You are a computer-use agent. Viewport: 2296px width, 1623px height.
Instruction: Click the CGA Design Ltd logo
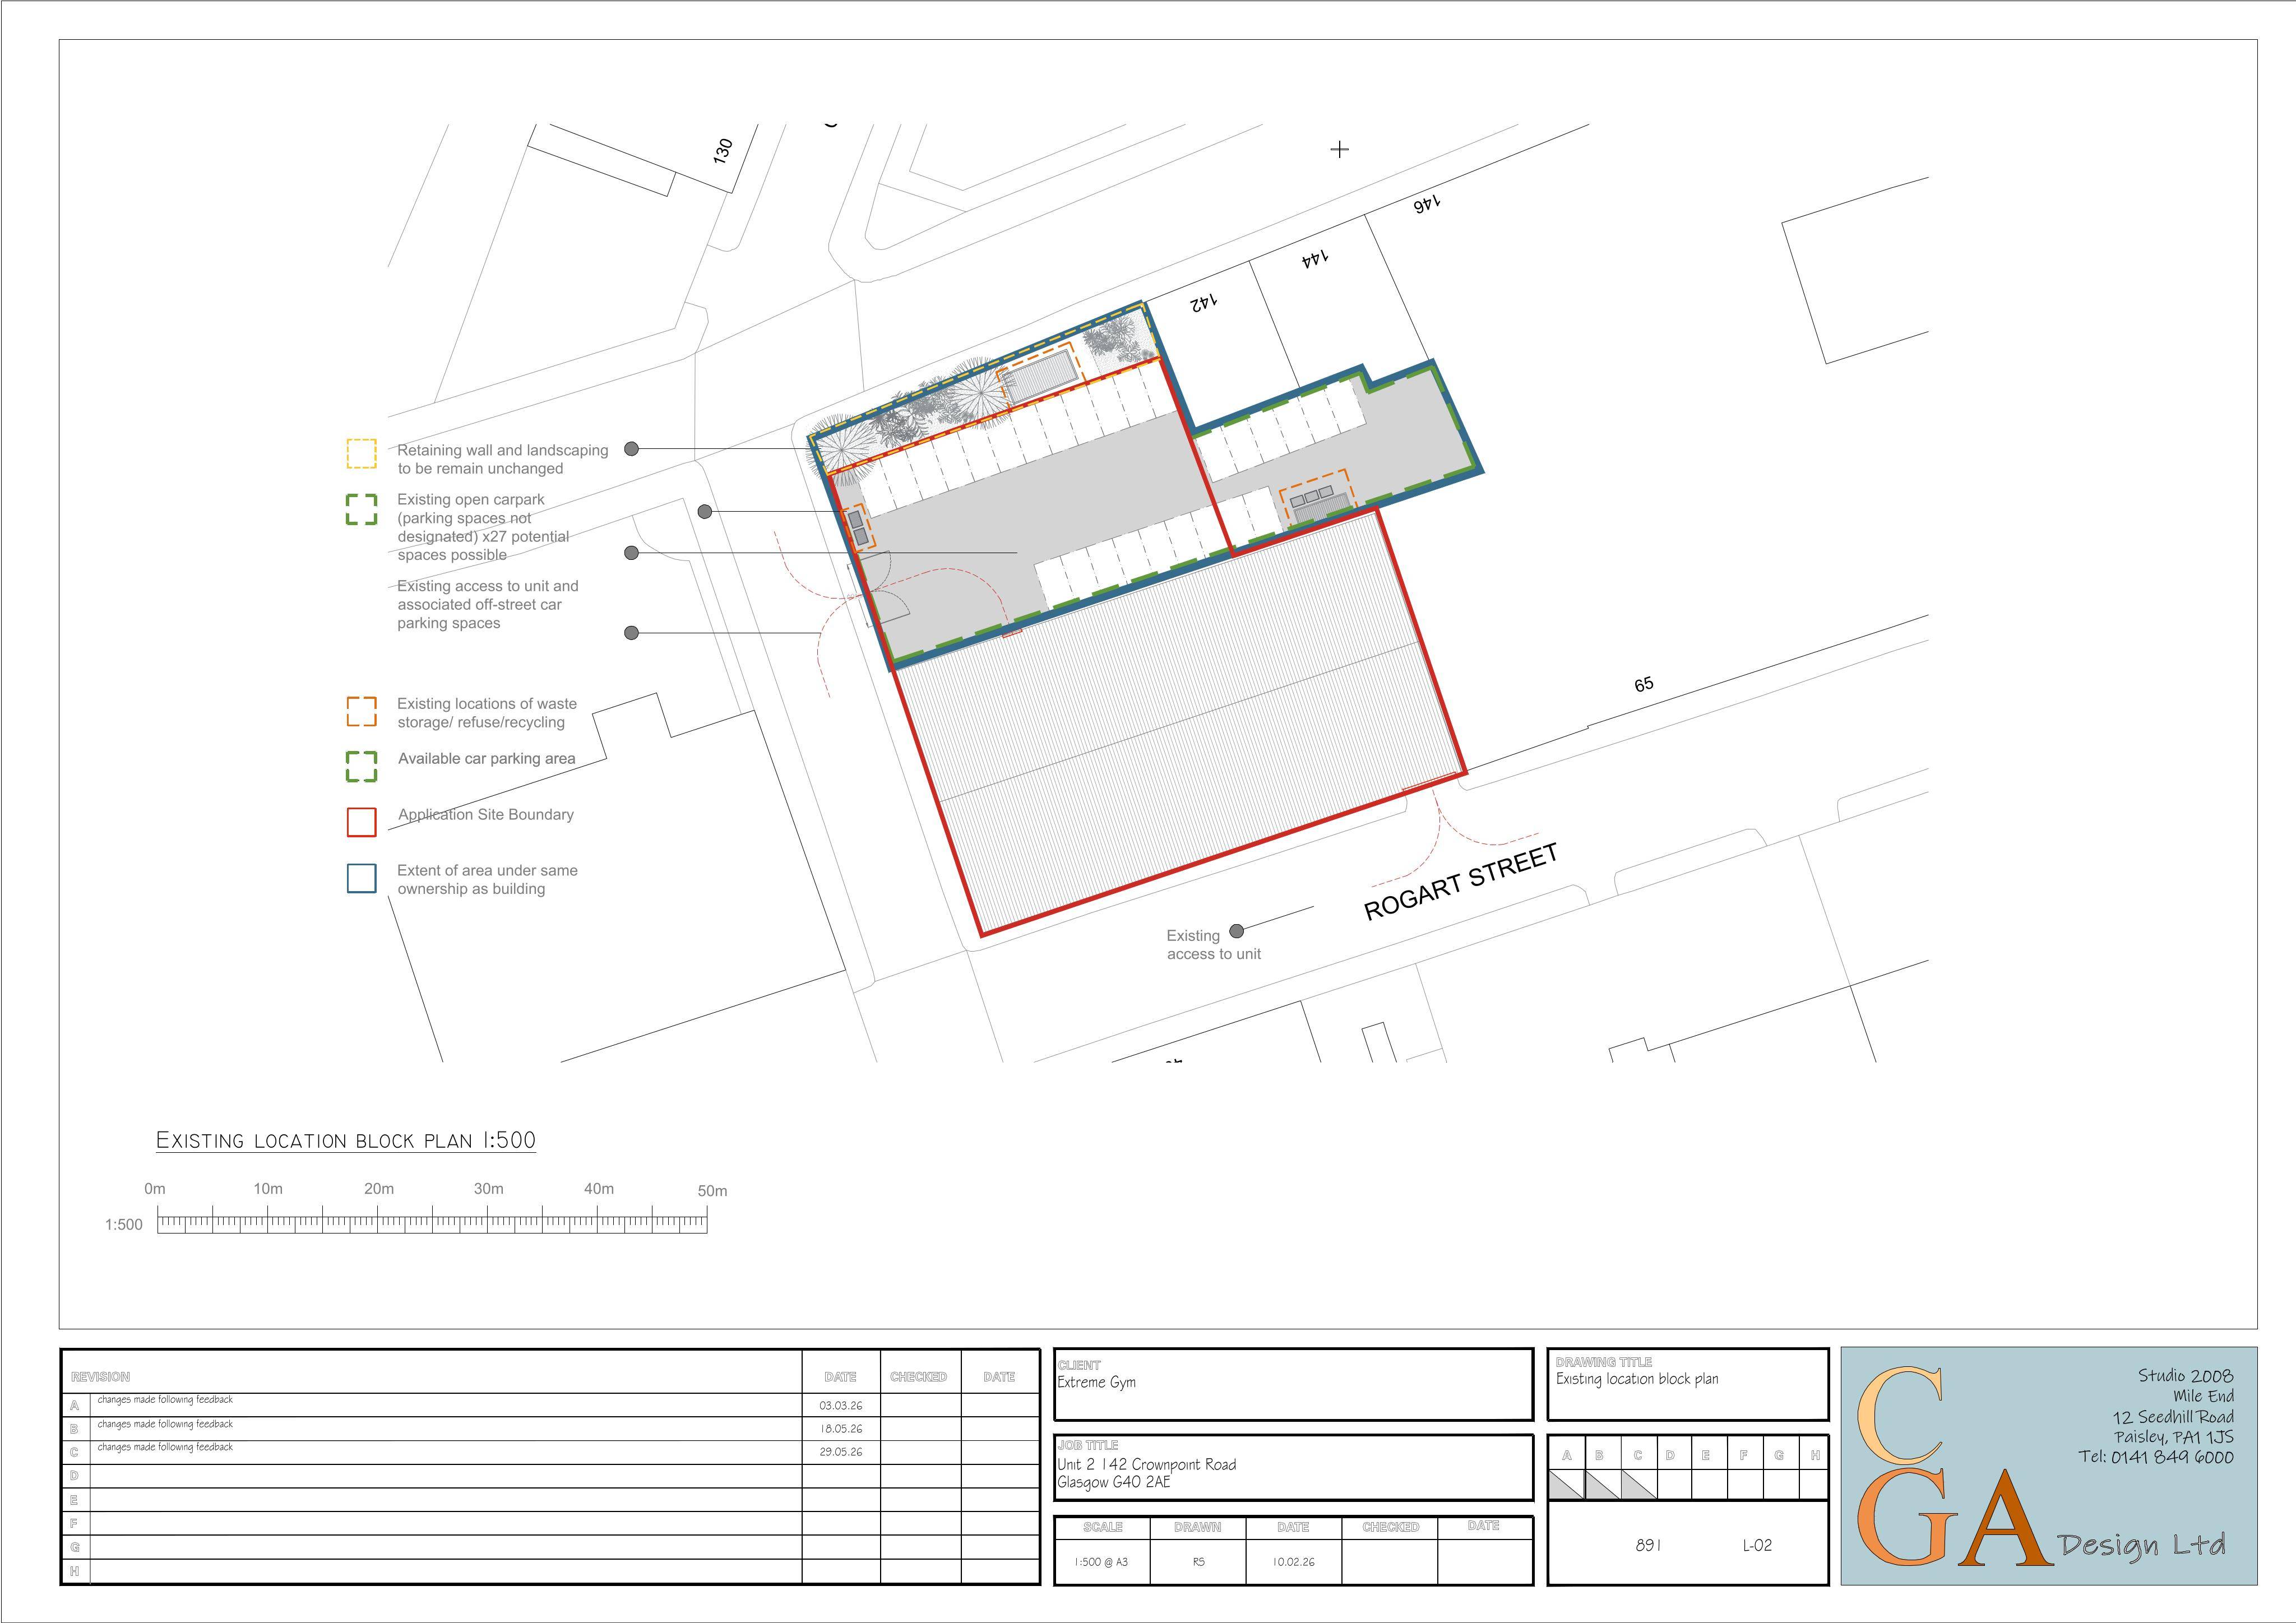(2048, 1466)
